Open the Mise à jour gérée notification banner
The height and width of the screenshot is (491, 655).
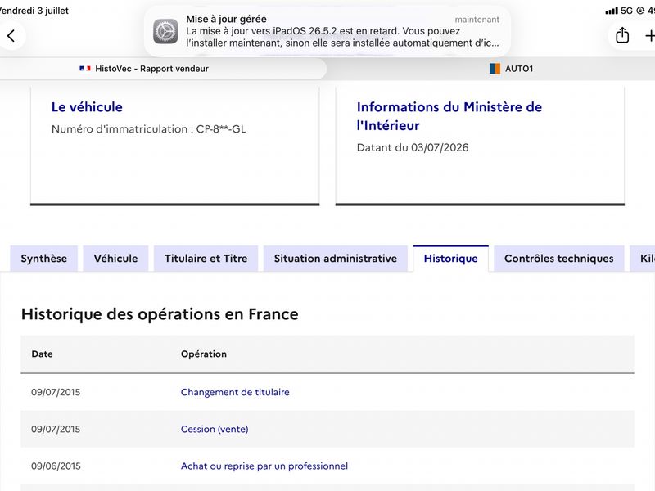coord(327,31)
